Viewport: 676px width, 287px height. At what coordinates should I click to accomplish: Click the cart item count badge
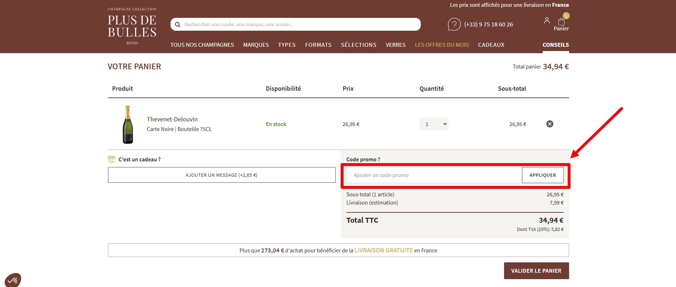566,16
